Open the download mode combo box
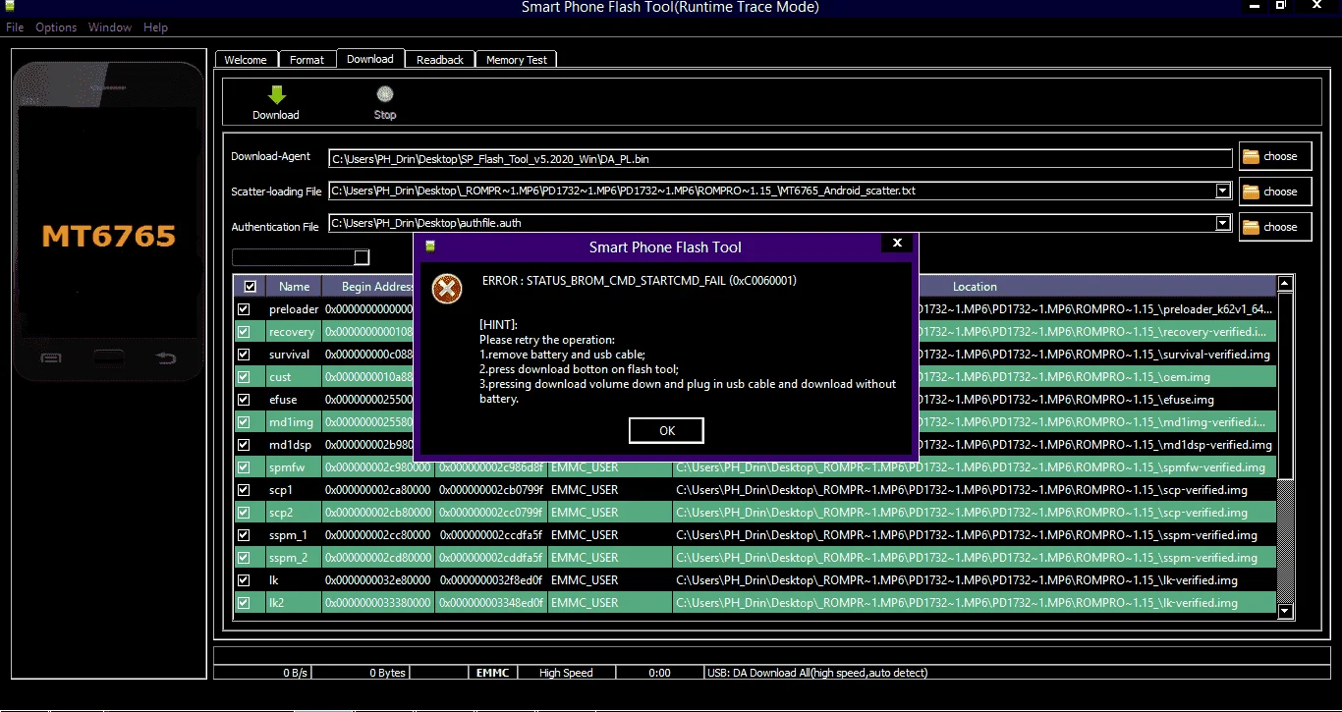 pyautogui.click(x=301, y=257)
